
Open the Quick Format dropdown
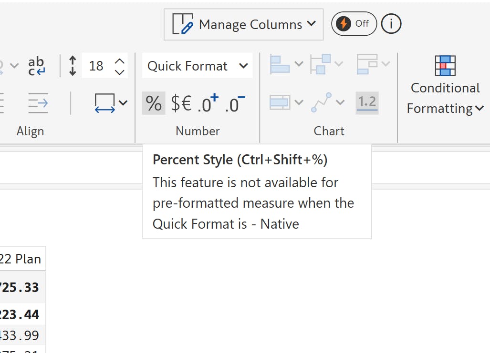click(197, 66)
